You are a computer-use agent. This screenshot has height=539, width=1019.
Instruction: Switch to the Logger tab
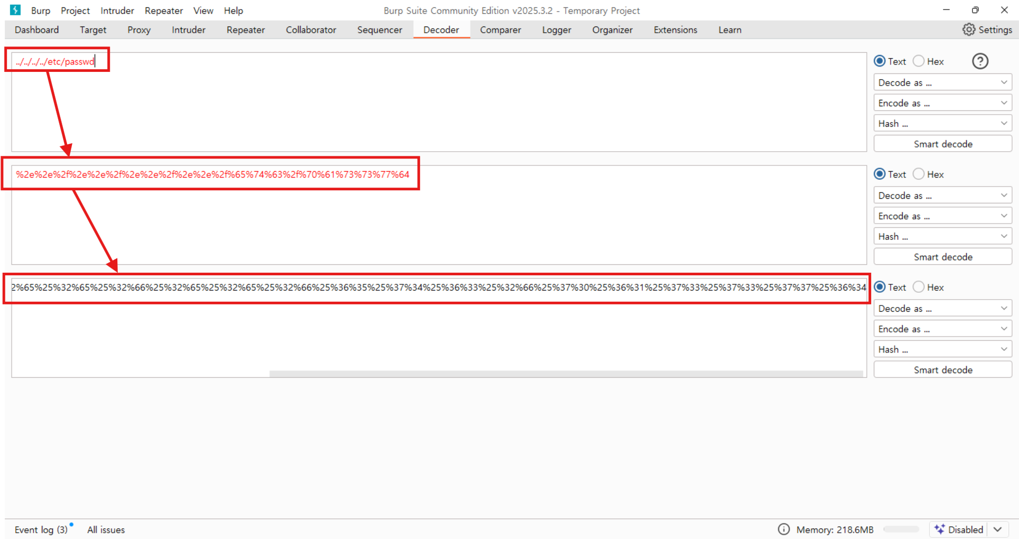[556, 30]
